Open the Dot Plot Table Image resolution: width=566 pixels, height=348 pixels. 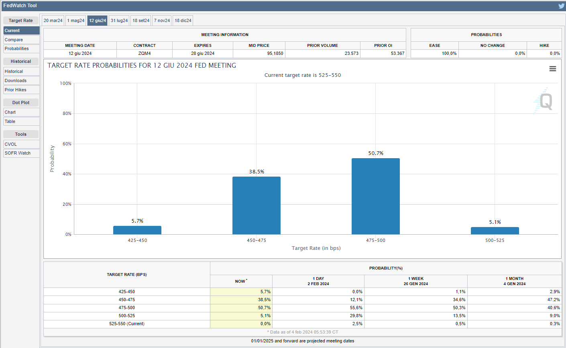click(21, 121)
